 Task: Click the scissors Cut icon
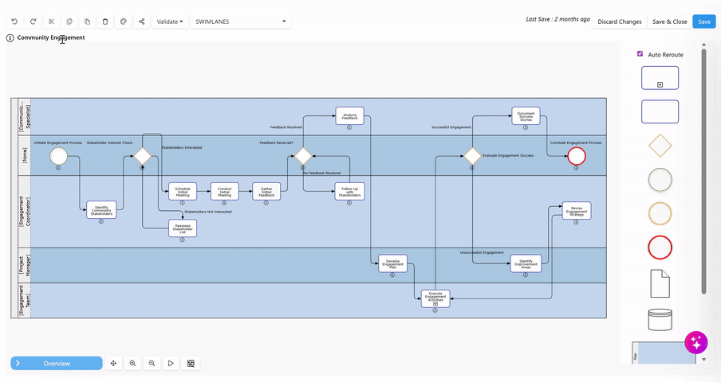51,21
